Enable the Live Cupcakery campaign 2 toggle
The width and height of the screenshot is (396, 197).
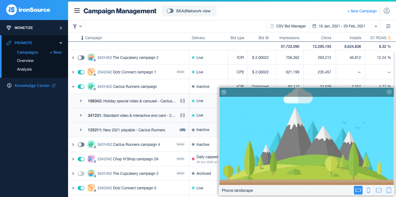[x=81, y=58]
